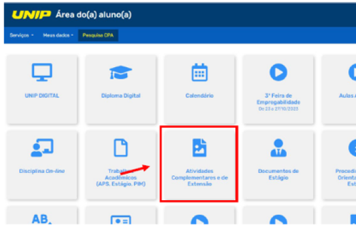The width and height of the screenshot is (356, 228).
Task: Click the Trabalhos Acadêmicos blank document icon
Action: point(121,148)
